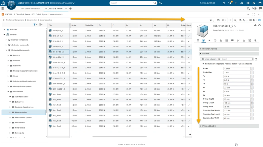263x147 pixels.
Task: Click the magnifier Find icon in toolbar
Action: (x=235, y=20)
